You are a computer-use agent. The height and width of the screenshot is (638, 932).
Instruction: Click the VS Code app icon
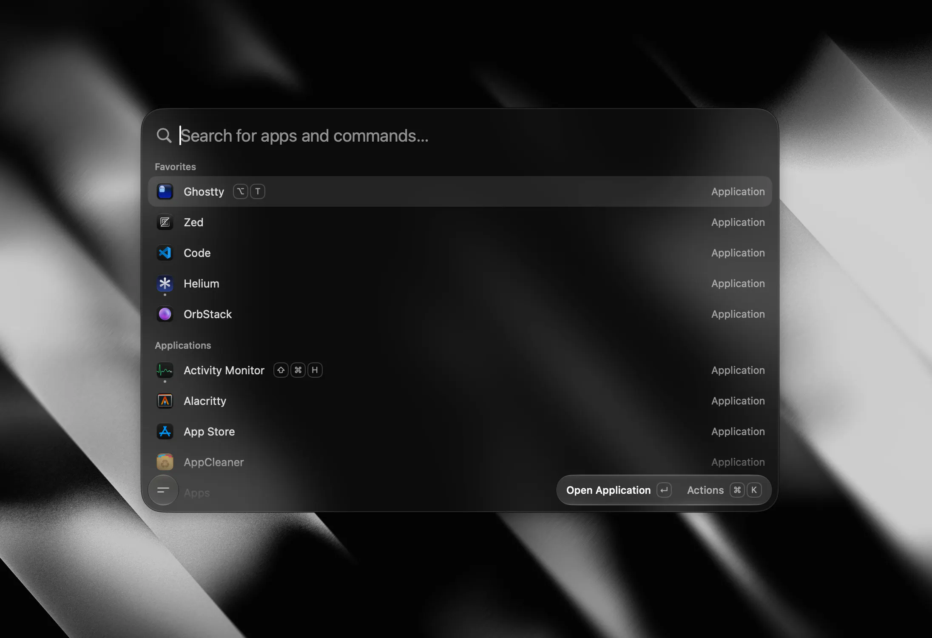(x=165, y=253)
